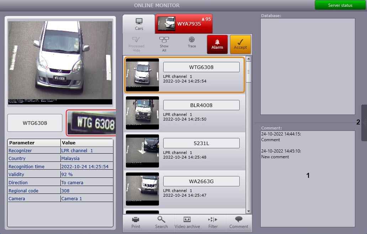Select the WA2663G vehicle thumbnail
The image size is (367, 234).
142,189
